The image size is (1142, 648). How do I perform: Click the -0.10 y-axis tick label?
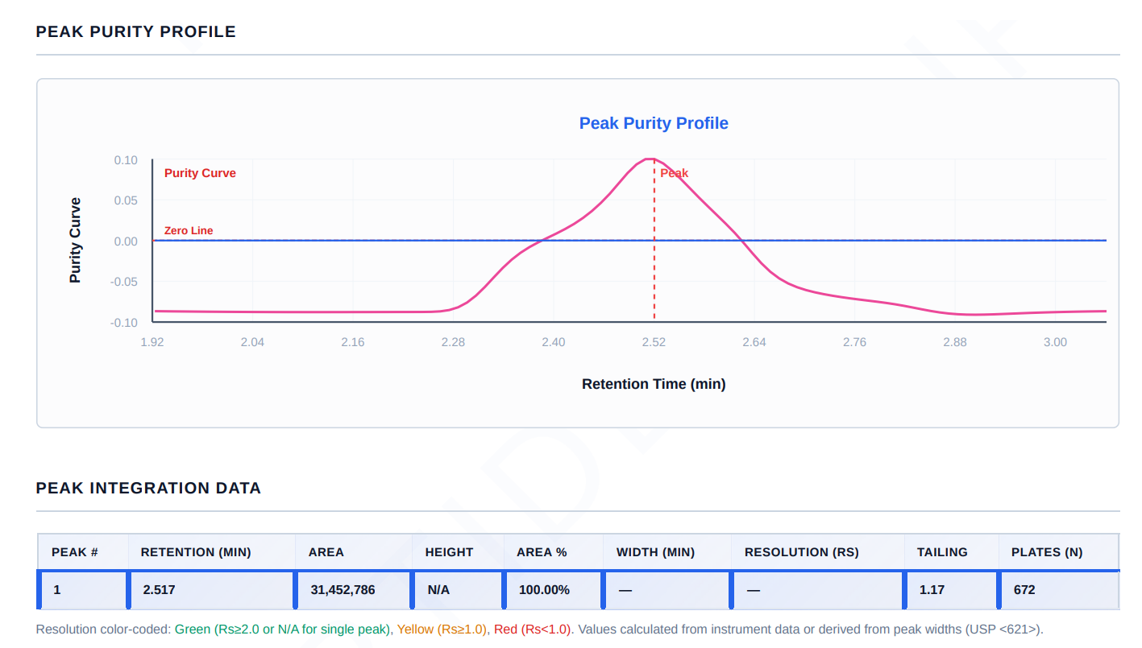pos(123,323)
